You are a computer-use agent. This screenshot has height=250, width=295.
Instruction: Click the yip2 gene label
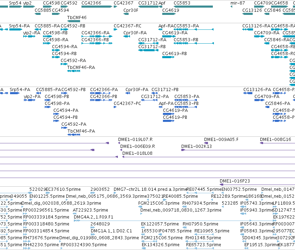[27, 3]
